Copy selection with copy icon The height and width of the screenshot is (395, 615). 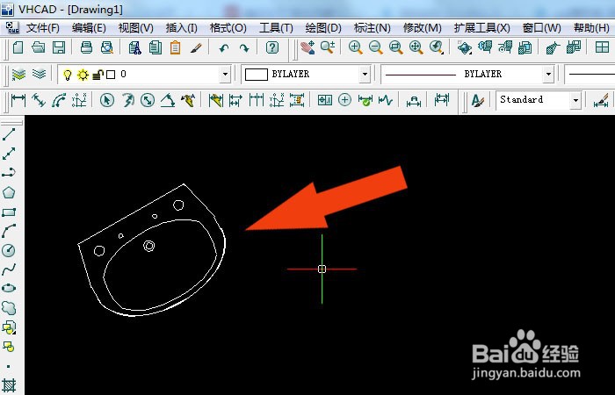tap(156, 47)
